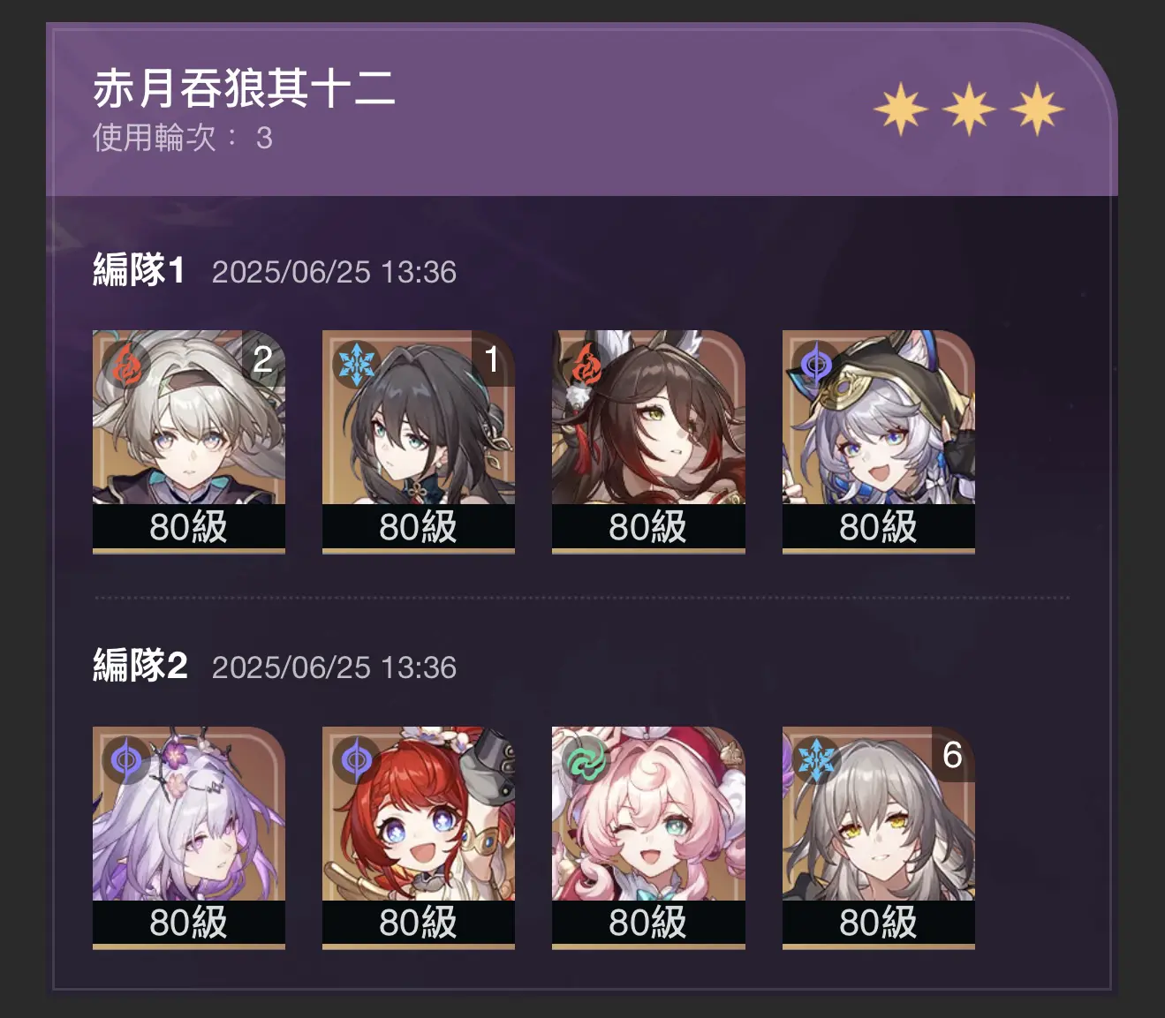Screen dimensions: 1165x1018
Task: Click the Quantum element icon on red-haired character
Action: click(x=356, y=760)
